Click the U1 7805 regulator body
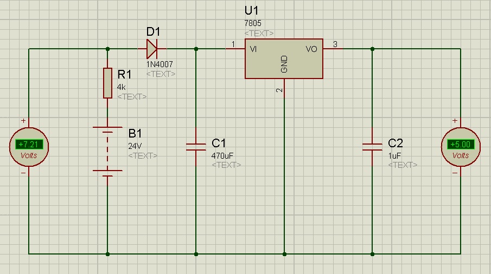Screen dimensions: 491x274 (284, 58)
